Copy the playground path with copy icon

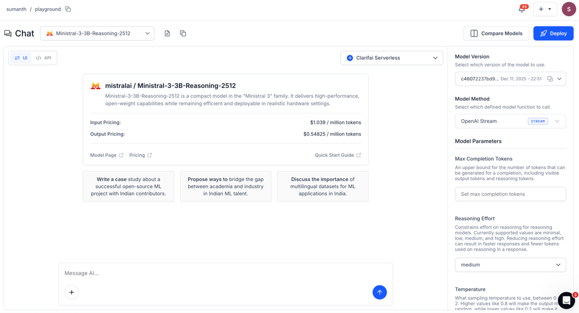pyautogui.click(x=68, y=9)
